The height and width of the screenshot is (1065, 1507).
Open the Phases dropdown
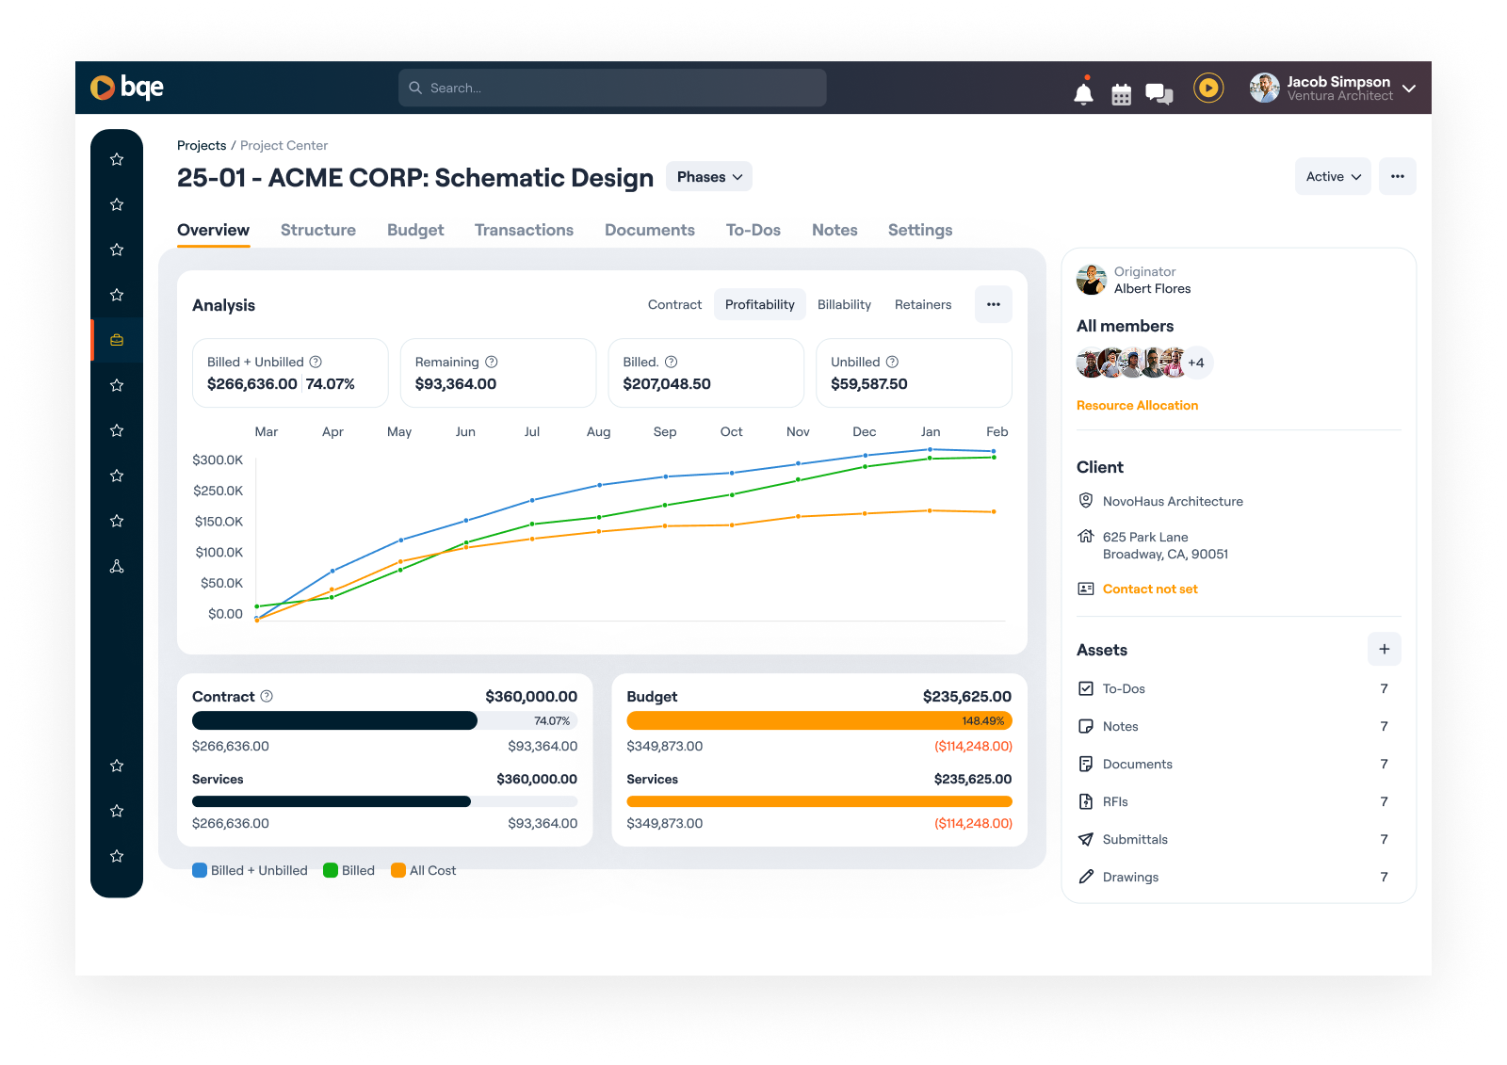pos(708,176)
